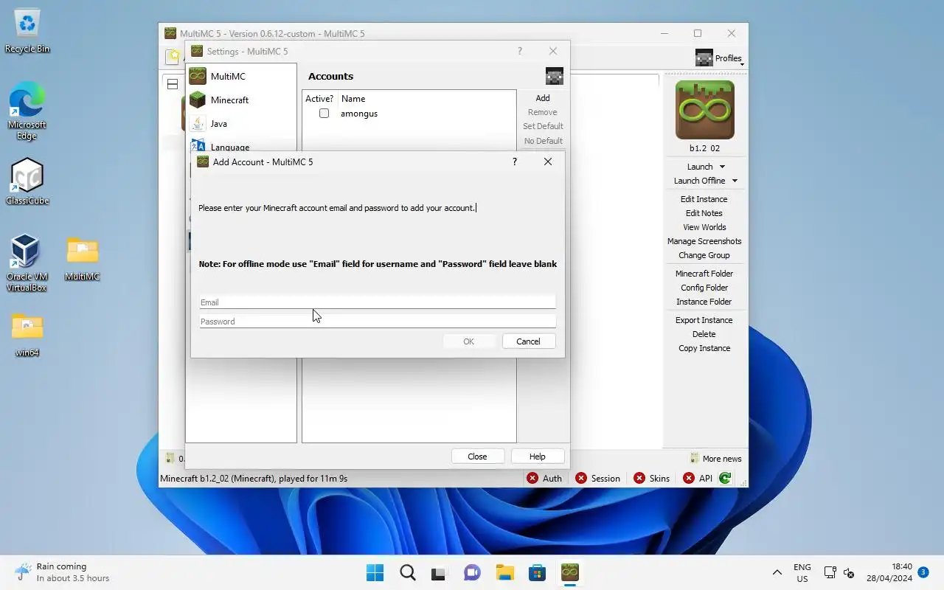Open Microsoft Store from taskbar

click(537, 572)
